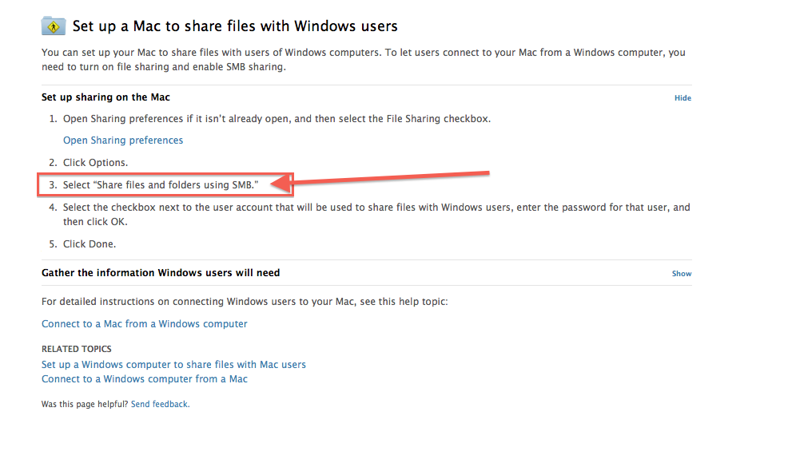Click the page title heading text
Viewport: 796px width, 467px height.
pyautogui.click(x=234, y=26)
